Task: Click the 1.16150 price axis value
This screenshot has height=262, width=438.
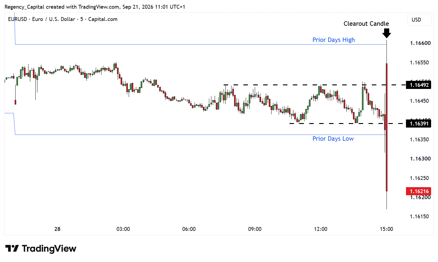Action: pyautogui.click(x=419, y=216)
